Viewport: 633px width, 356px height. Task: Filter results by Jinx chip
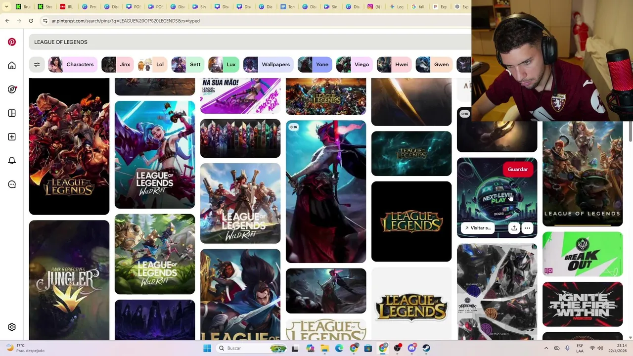[117, 64]
